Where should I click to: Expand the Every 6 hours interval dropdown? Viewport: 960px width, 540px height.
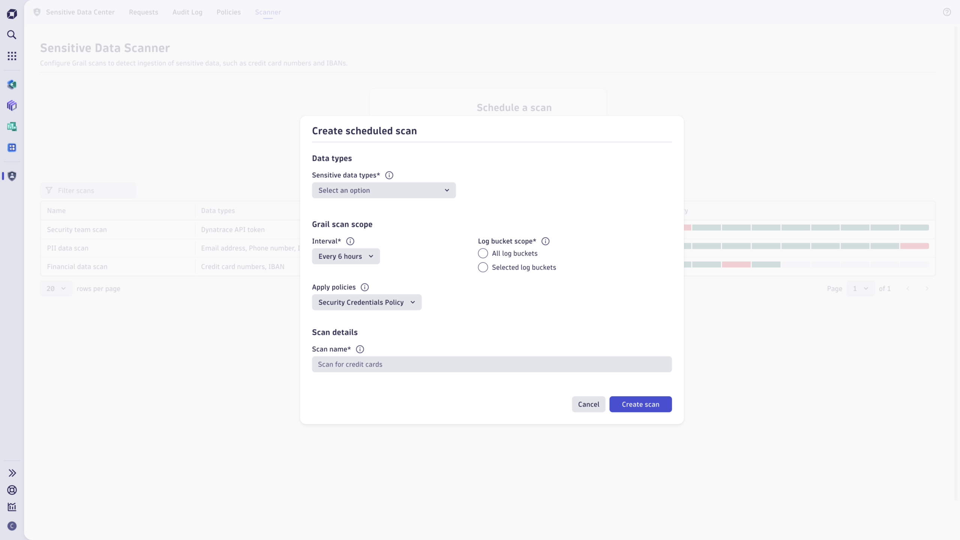click(346, 256)
